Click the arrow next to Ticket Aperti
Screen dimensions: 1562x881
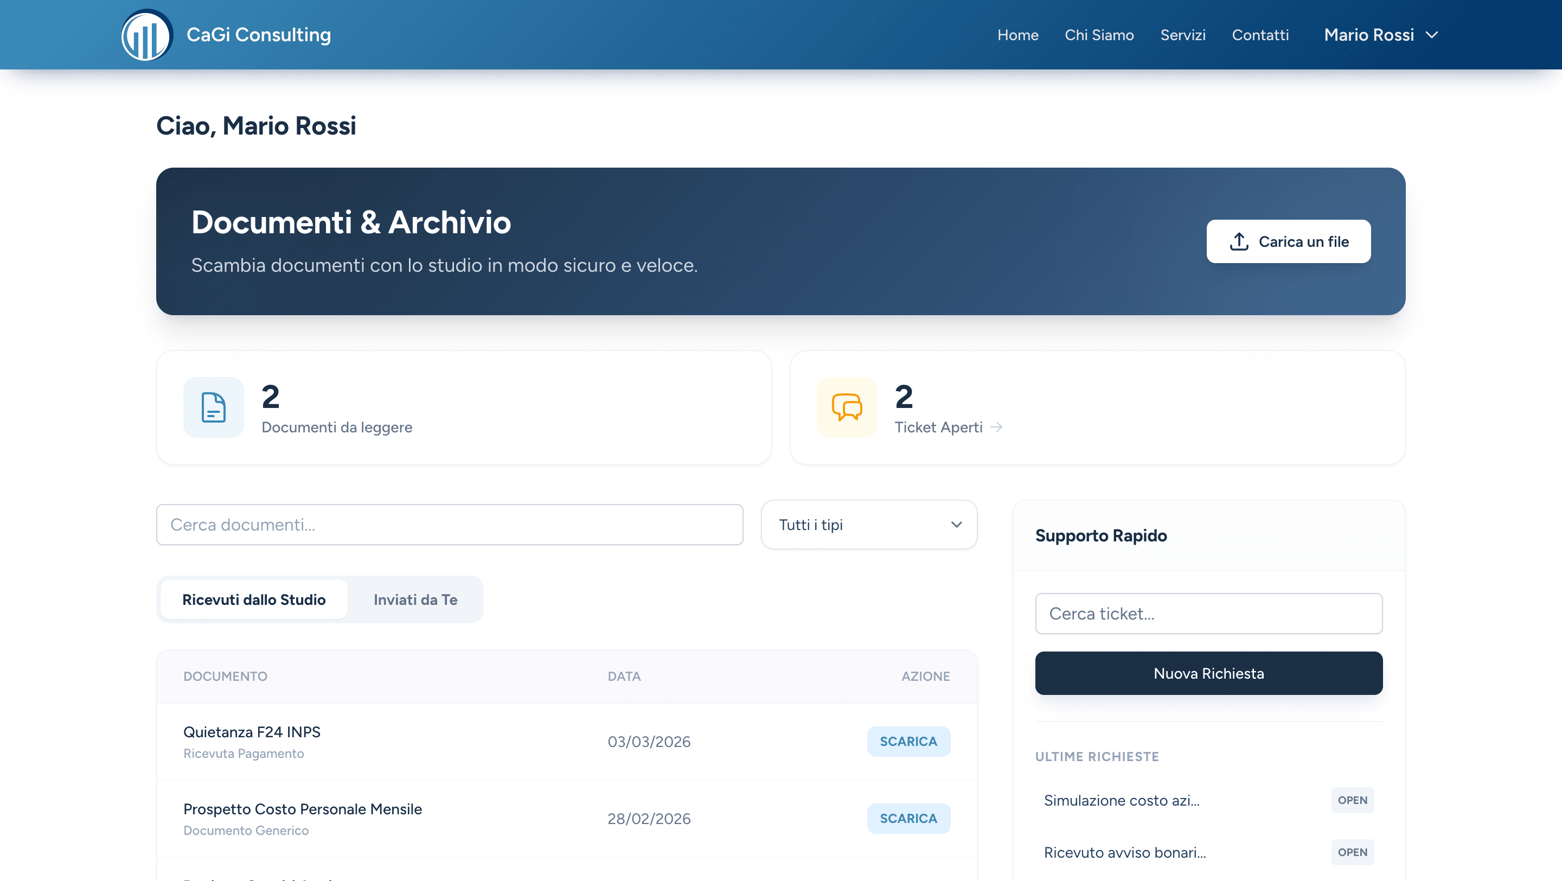(996, 427)
